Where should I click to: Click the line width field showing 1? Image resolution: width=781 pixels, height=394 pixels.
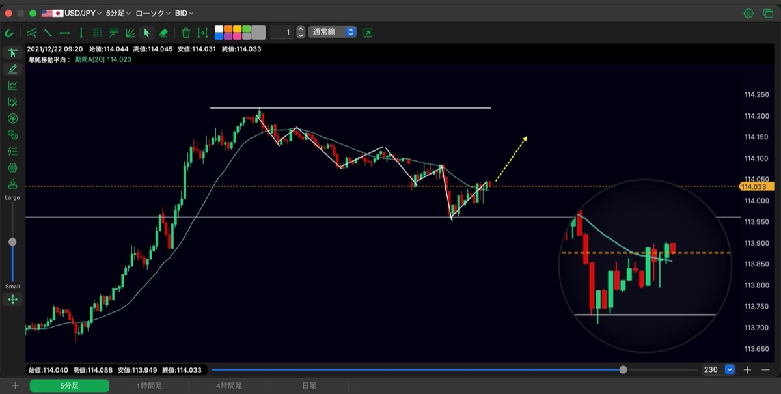click(282, 32)
